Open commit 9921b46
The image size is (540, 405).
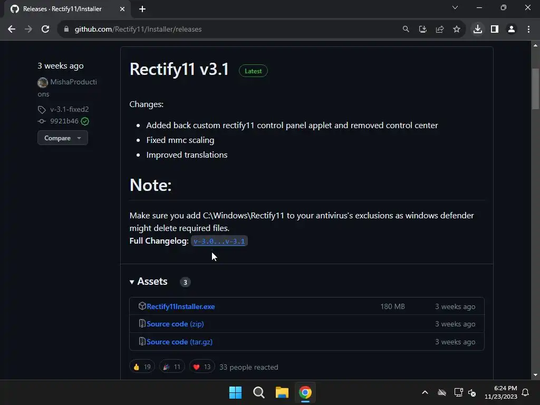64,121
